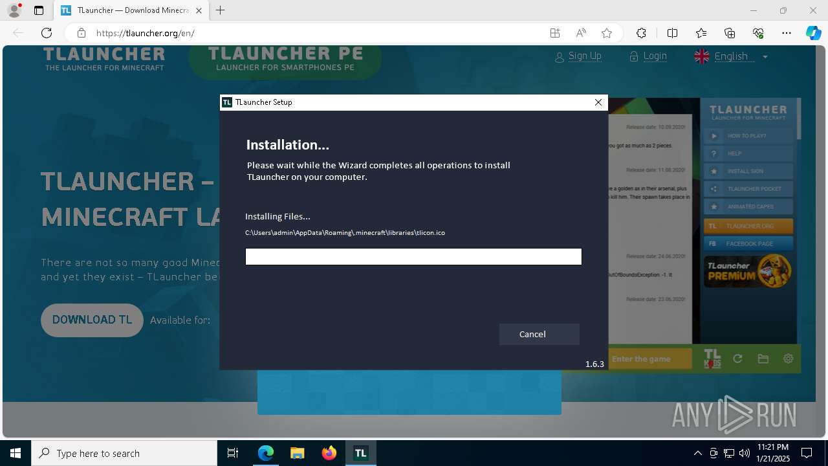Click the TL icon in Setup title bar
The image size is (828, 466).
[226, 102]
